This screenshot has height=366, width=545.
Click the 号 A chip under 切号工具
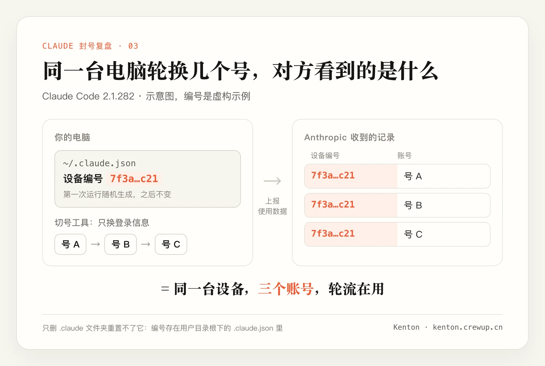click(71, 244)
